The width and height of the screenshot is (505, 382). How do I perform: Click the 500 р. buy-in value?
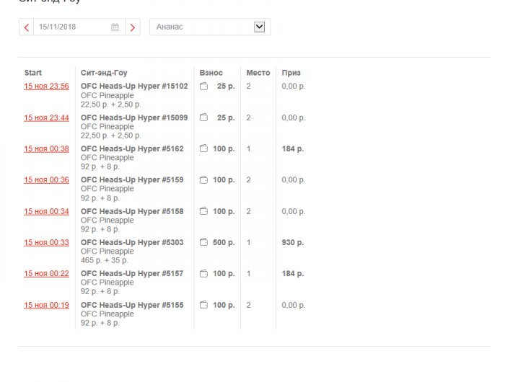point(224,242)
